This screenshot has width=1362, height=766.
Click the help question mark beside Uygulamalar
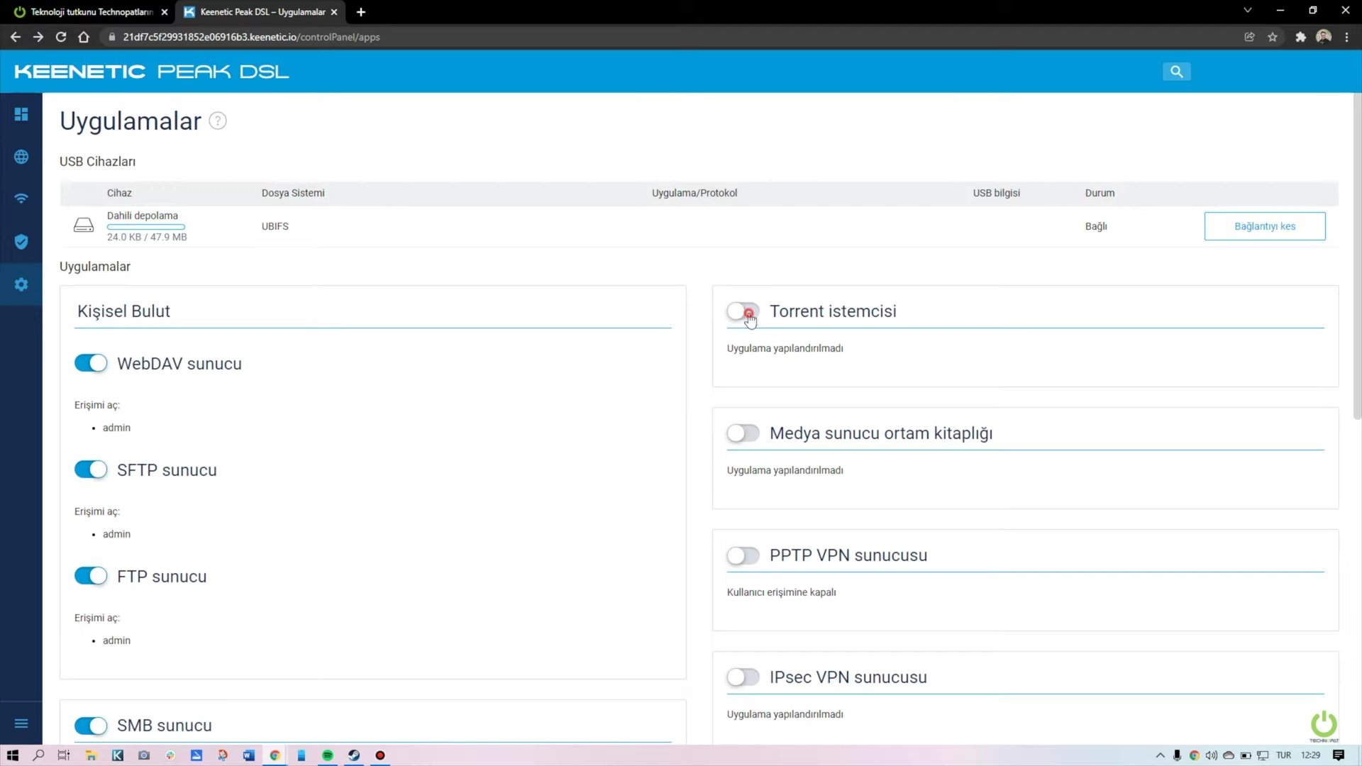click(218, 121)
